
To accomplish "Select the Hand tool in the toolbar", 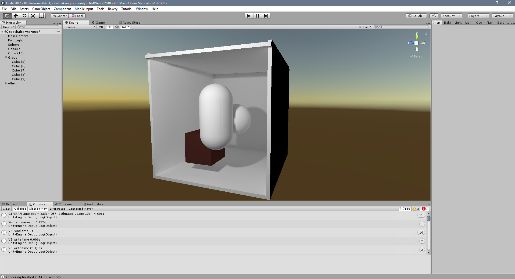I will pyautogui.click(x=6, y=16).
